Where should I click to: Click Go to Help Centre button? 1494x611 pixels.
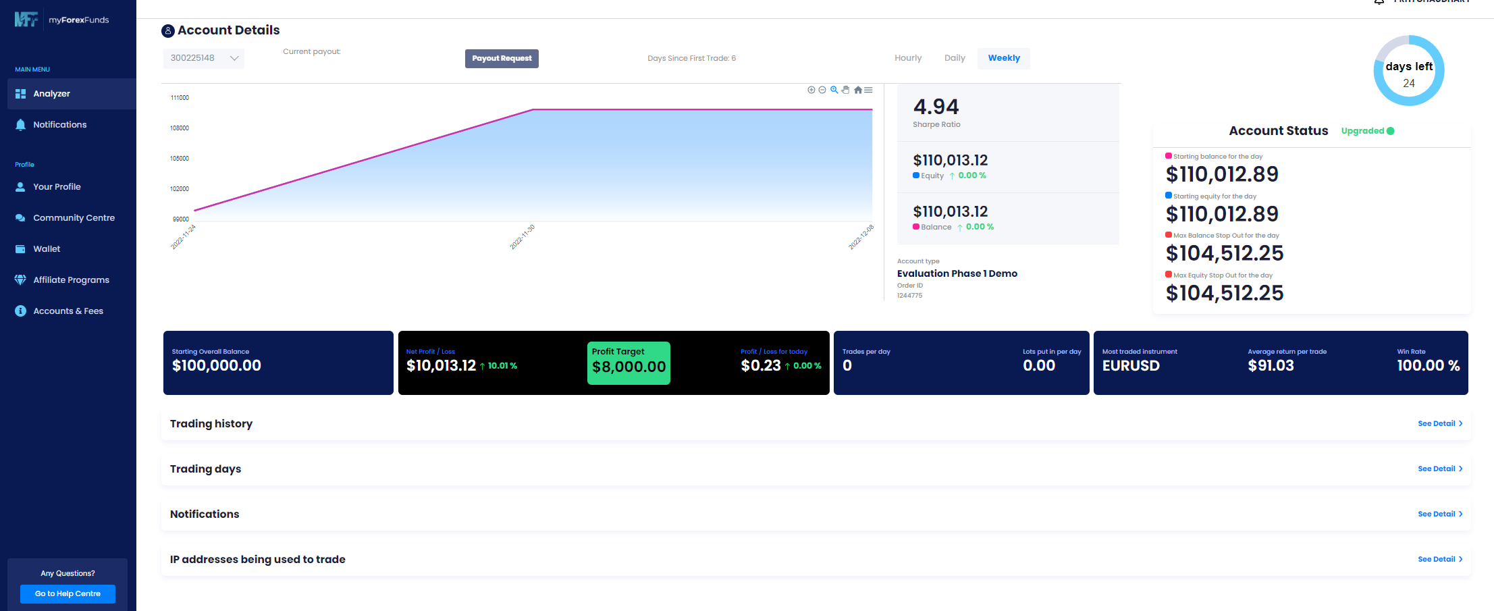(68, 594)
